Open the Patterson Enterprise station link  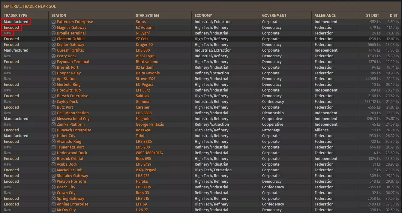coord(75,22)
